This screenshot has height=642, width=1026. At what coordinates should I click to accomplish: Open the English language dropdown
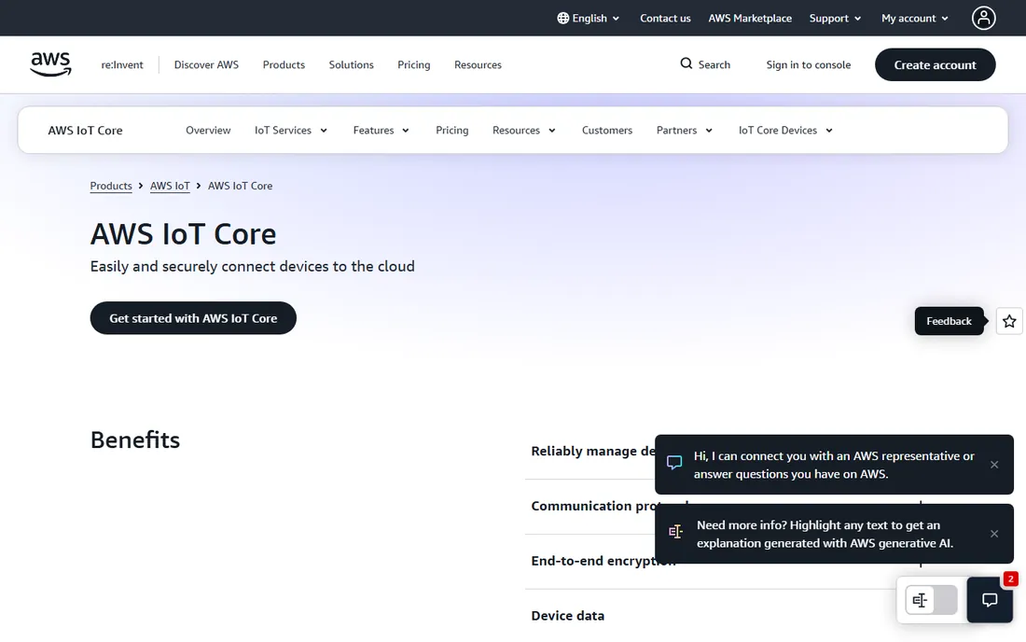[589, 19]
